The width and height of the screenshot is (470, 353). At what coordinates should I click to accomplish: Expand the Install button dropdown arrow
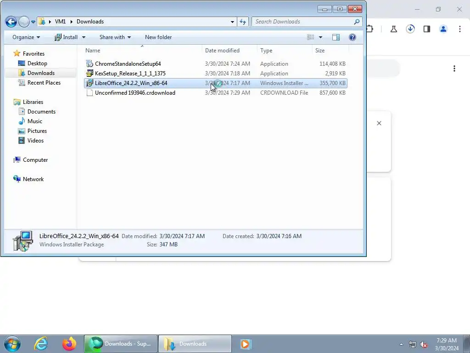(84, 37)
